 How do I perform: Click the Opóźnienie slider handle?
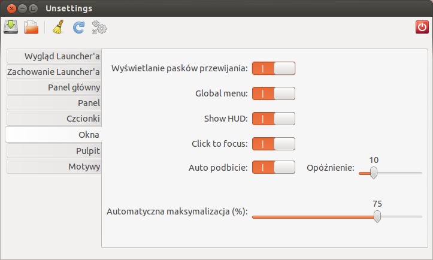(x=374, y=173)
